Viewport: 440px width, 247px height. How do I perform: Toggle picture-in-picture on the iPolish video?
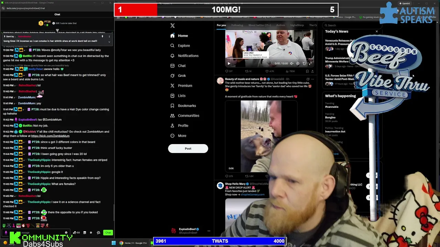click(x=304, y=63)
